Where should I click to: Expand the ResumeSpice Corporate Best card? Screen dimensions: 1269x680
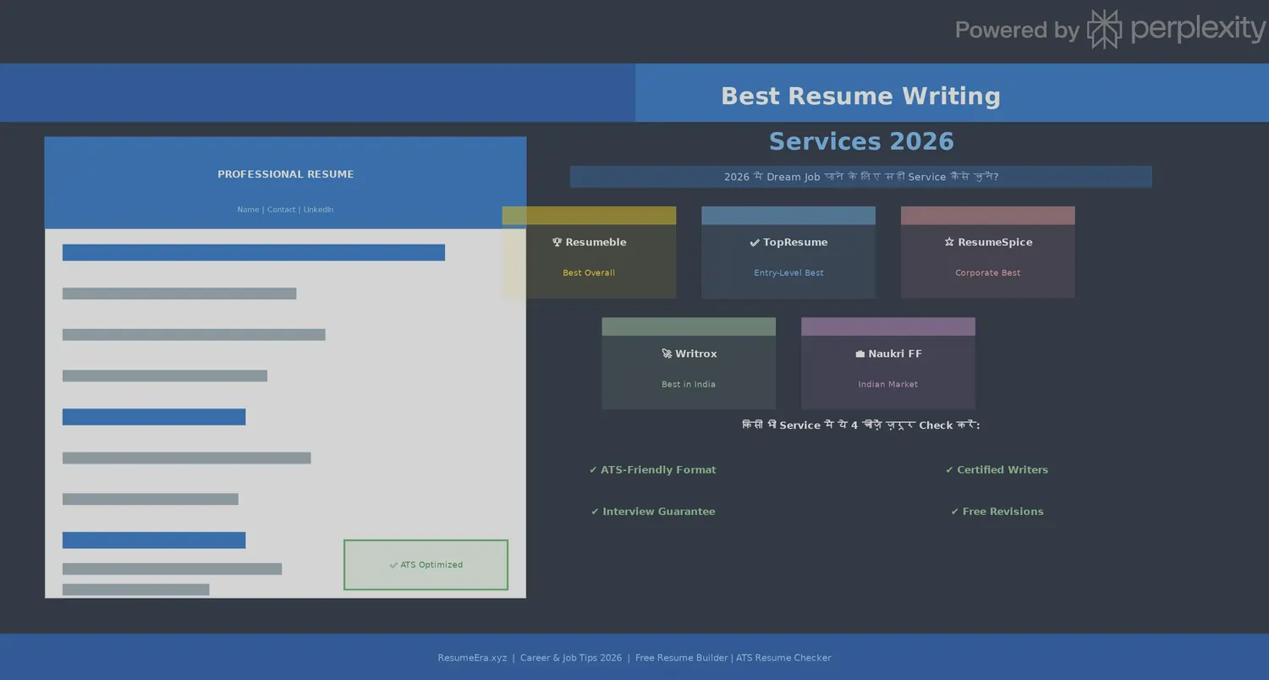[987, 251]
